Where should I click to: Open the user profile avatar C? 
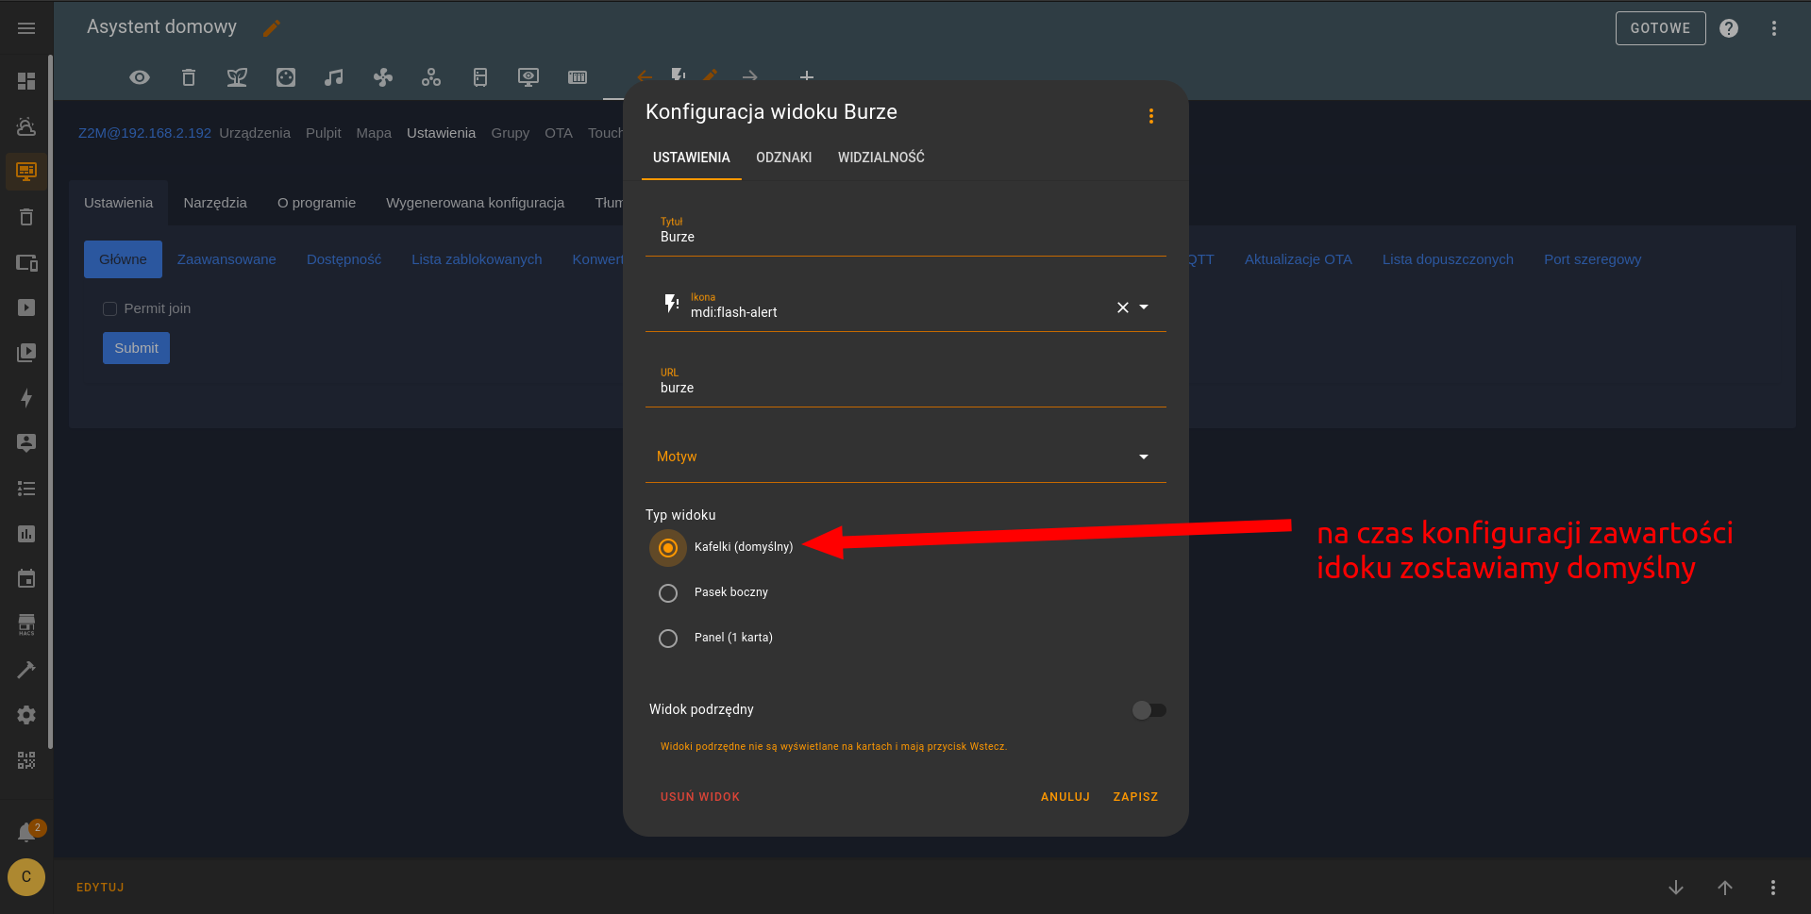tap(26, 877)
